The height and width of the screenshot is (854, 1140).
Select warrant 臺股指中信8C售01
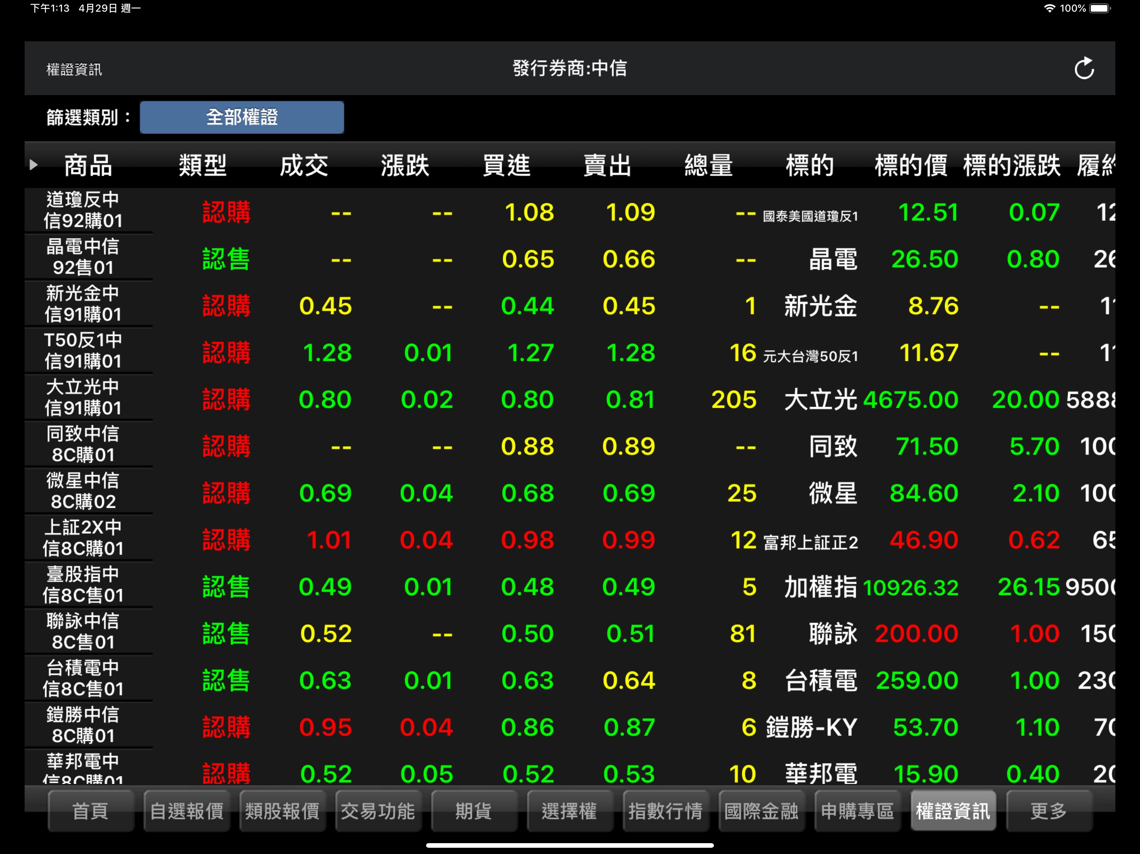(83, 585)
